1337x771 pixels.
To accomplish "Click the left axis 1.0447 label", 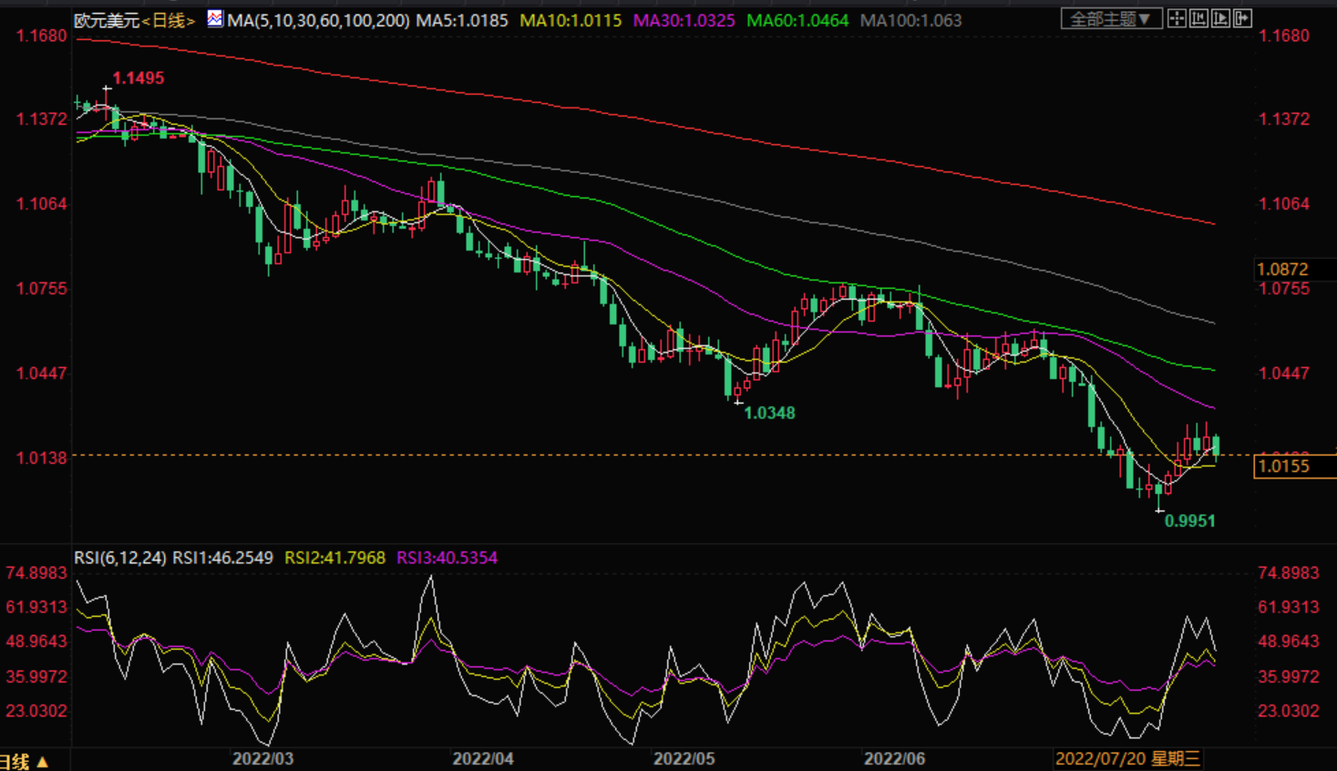I will pyautogui.click(x=42, y=373).
